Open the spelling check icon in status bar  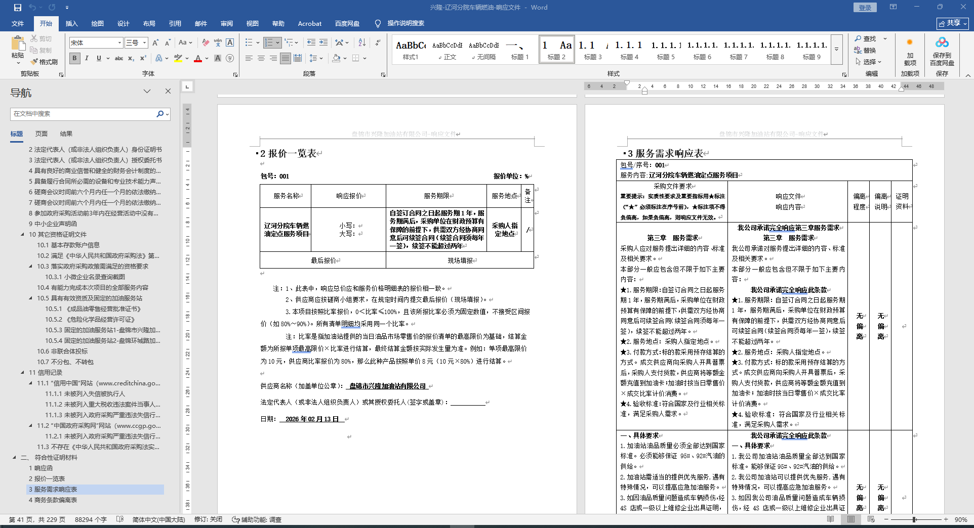(x=120, y=519)
